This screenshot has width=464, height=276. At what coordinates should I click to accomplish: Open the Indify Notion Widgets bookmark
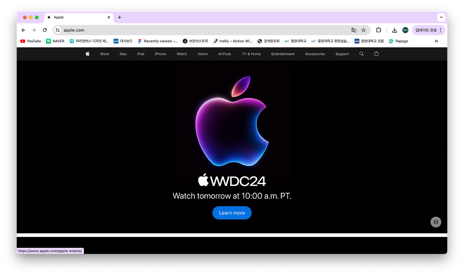pyautogui.click(x=233, y=41)
